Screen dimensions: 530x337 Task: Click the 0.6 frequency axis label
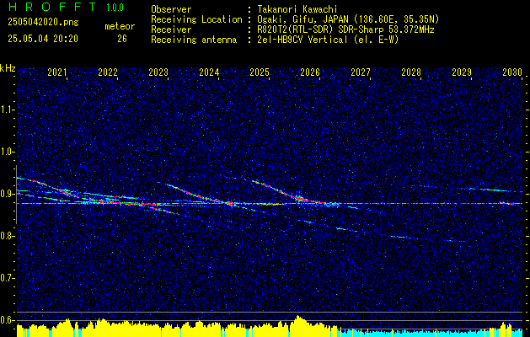[x=7, y=320]
